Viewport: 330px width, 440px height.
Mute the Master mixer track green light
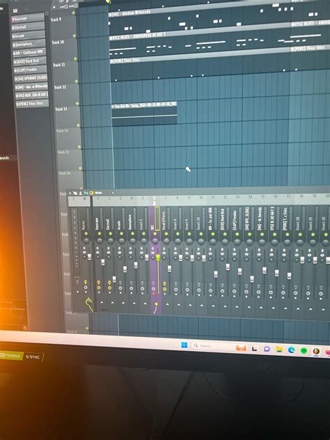pyautogui.click(x=86, y=233)
